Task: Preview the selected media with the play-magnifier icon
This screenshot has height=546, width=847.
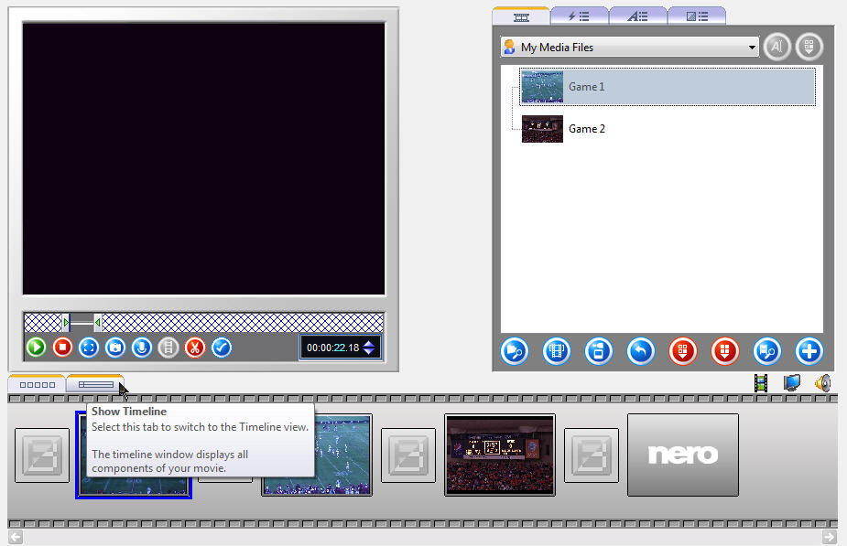Action: tap(515, 352)
